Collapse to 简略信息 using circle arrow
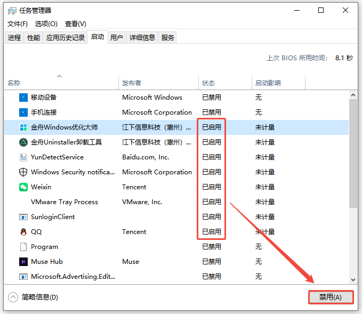Screen dimensions: 362x314 click(13, 297)
